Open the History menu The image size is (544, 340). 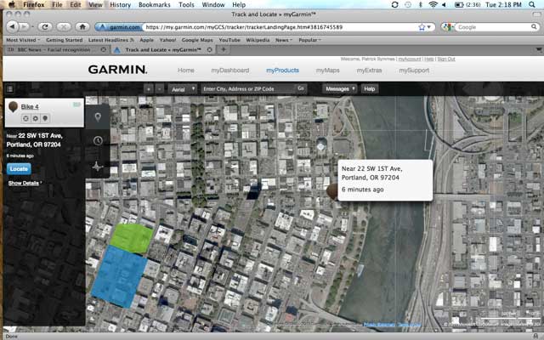[x=120, y=4]
